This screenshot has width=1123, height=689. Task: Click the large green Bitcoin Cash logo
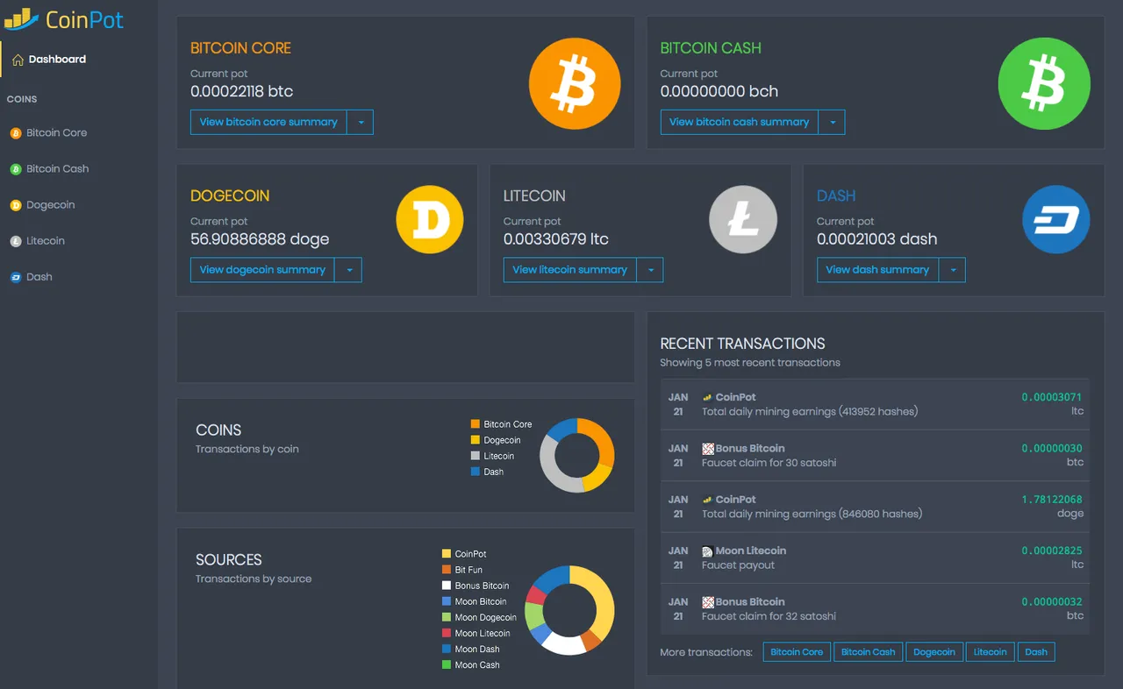coord(1044,85)
